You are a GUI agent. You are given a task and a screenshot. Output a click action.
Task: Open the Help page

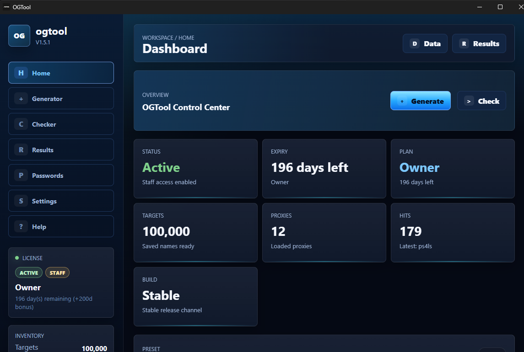(61, 226)
